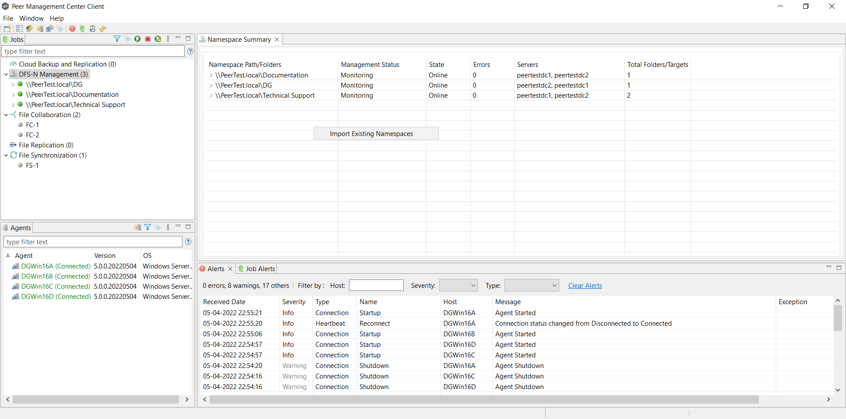Open the preferences checklist toolbar icon

19,29
